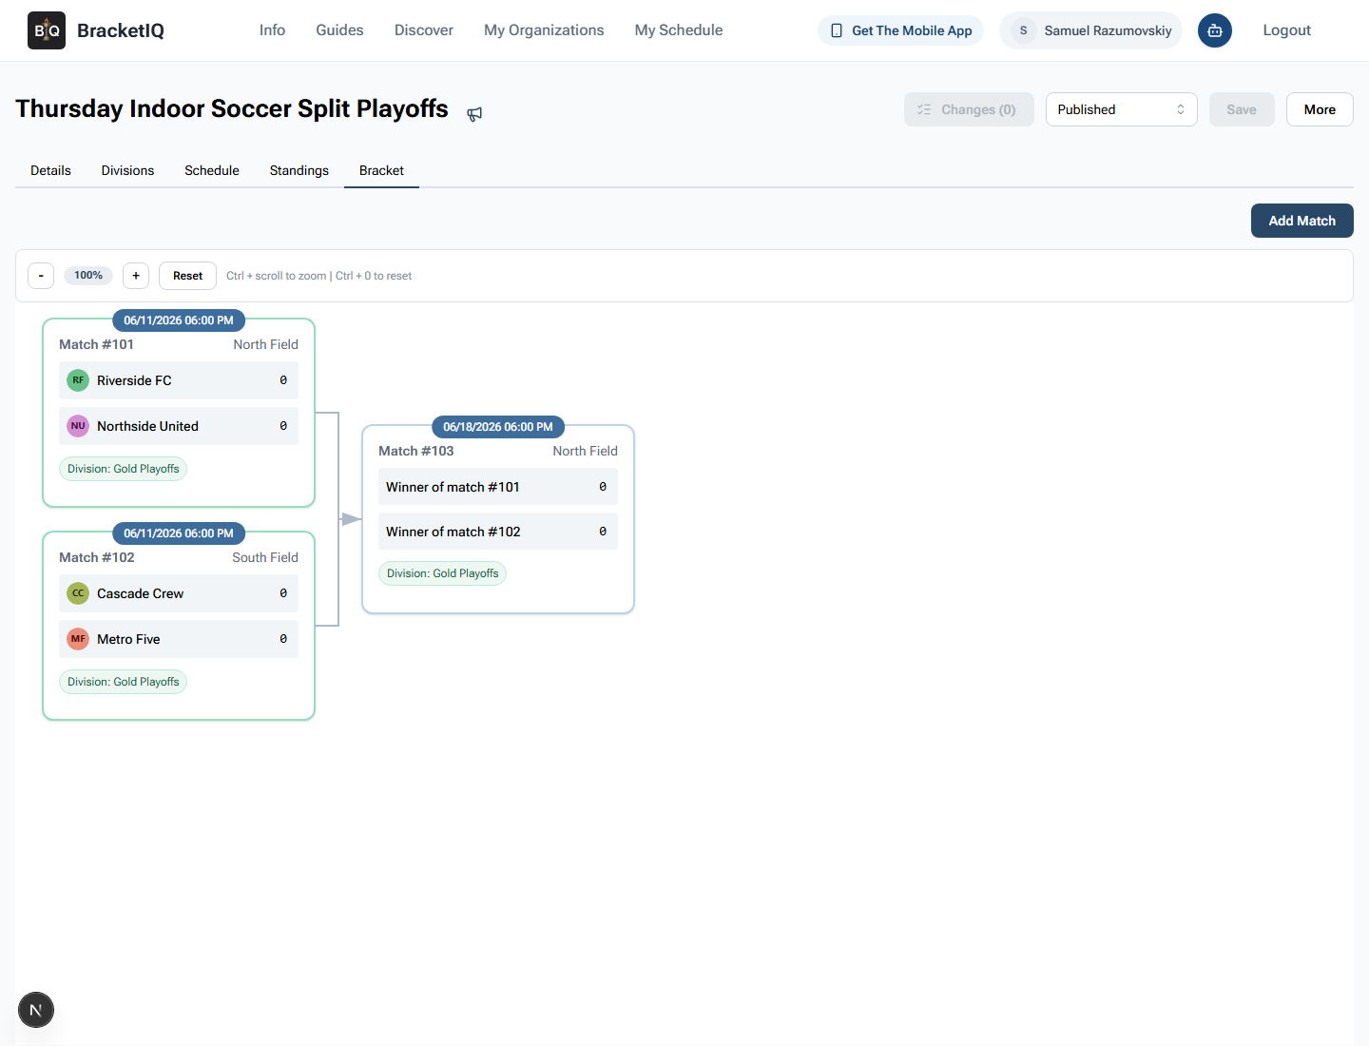Open the Standings tab
1369x1046 pixels.
299,170
